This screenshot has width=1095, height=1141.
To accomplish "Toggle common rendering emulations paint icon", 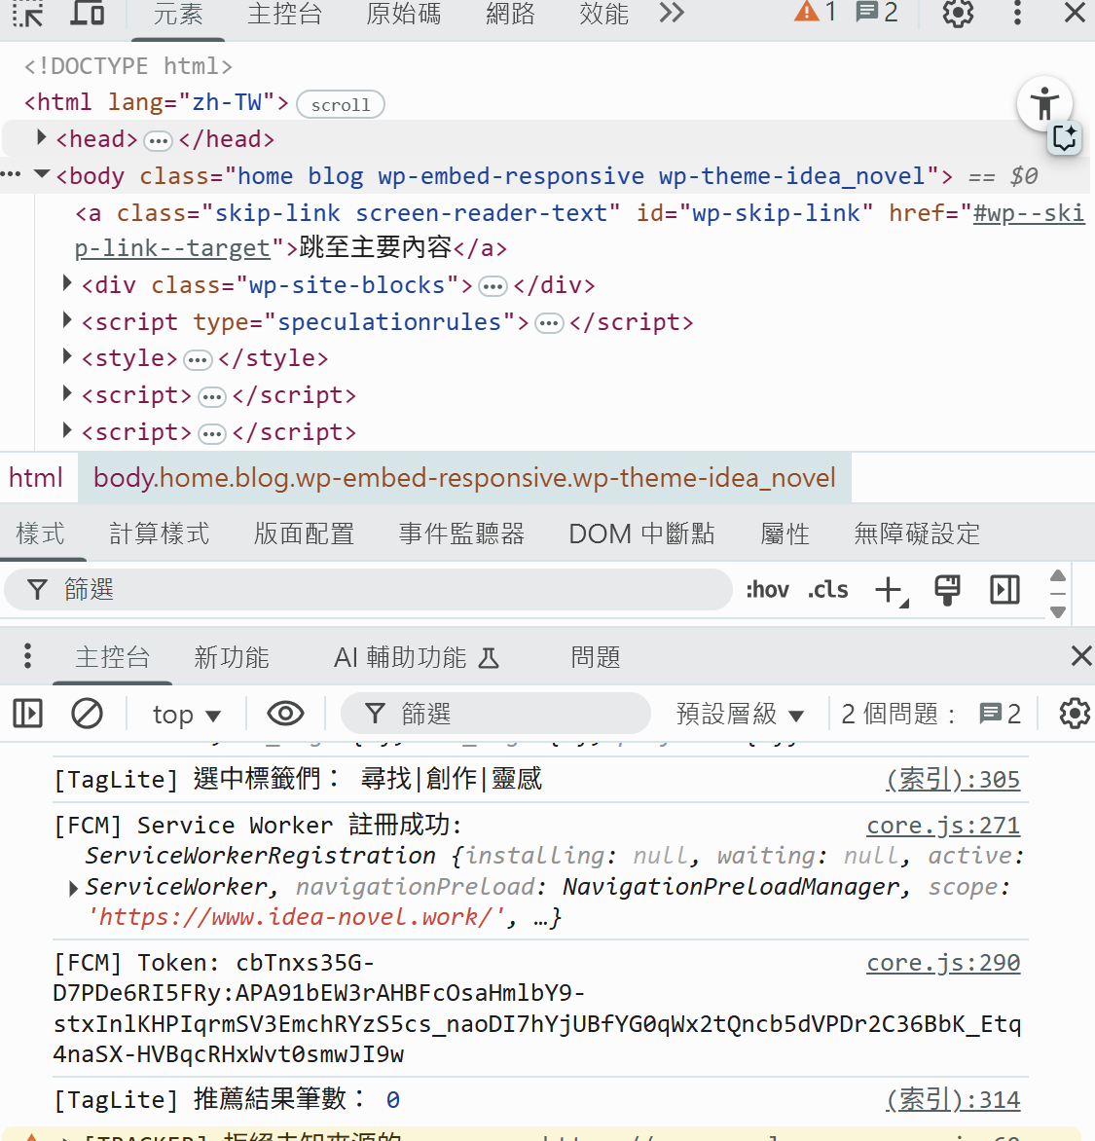I will click(947, 589).
